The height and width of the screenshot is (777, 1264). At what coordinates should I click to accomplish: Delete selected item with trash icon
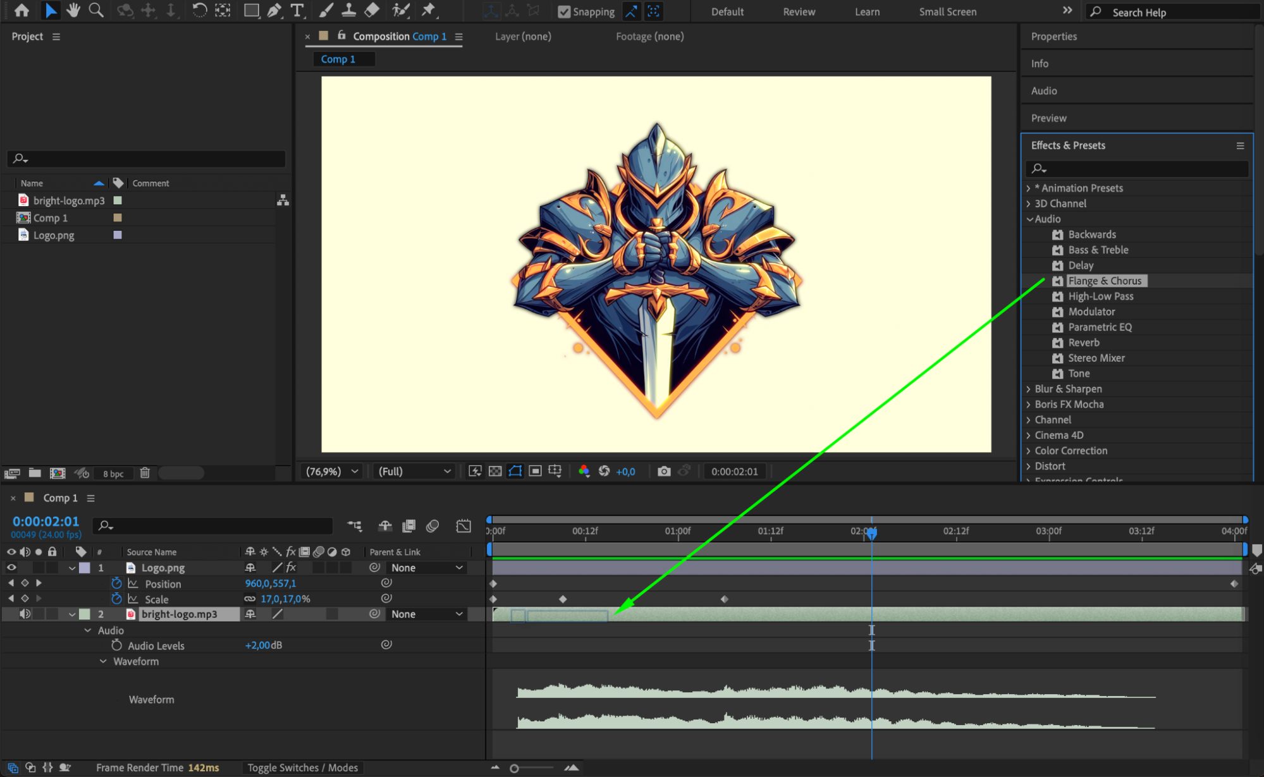pyautogui.click(x=145, y=473)
